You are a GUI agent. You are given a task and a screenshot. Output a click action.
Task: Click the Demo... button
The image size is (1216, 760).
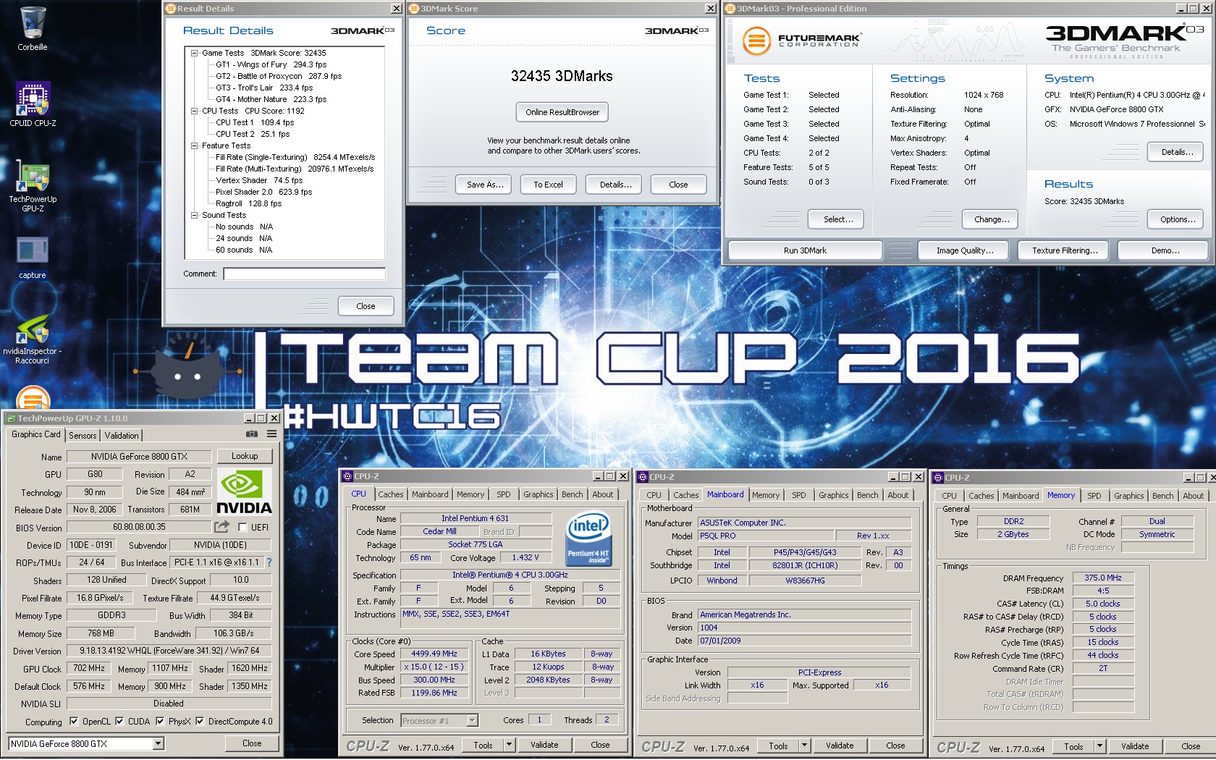[x=1165, y=250]
